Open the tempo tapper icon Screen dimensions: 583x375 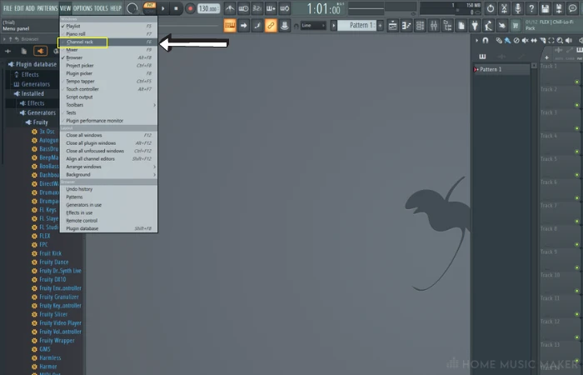click(x=488, y=26)
